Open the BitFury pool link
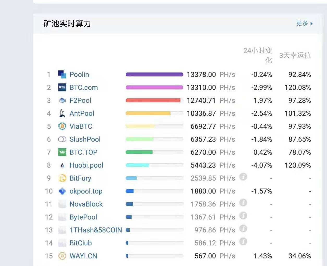The width and height of the screenshot is (327, 266). point(80,178)
